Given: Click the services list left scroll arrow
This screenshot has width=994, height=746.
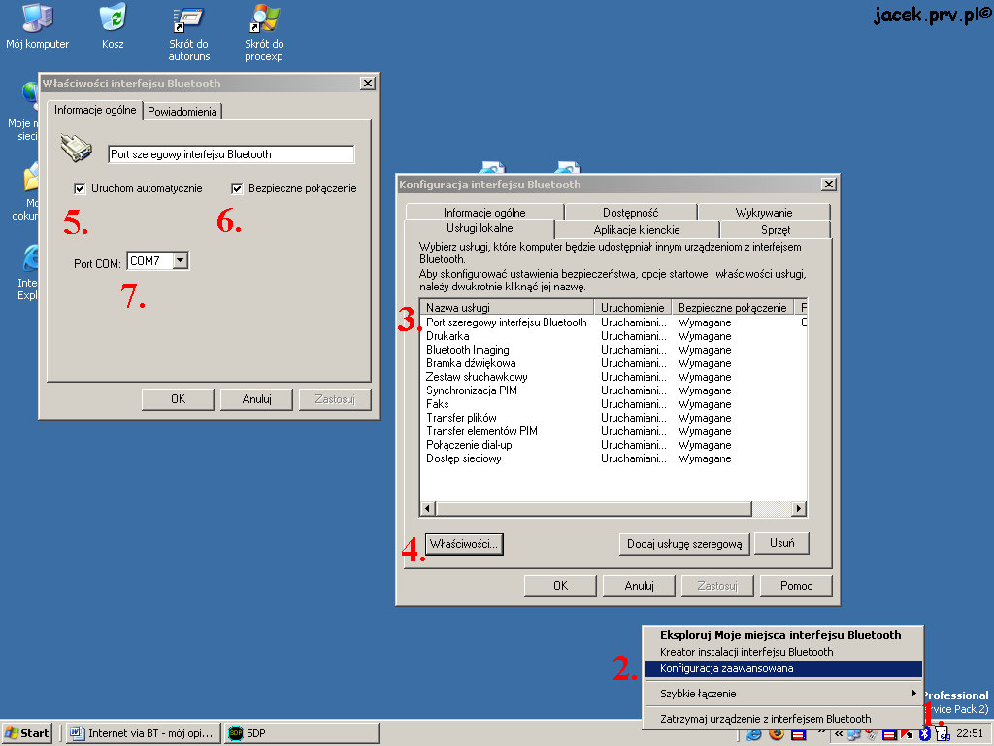Looking at the screenshot, I should (428, 509).
